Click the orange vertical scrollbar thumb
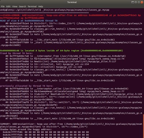The height and width of the screenshot is (138, 144). [x=144, y=126]
